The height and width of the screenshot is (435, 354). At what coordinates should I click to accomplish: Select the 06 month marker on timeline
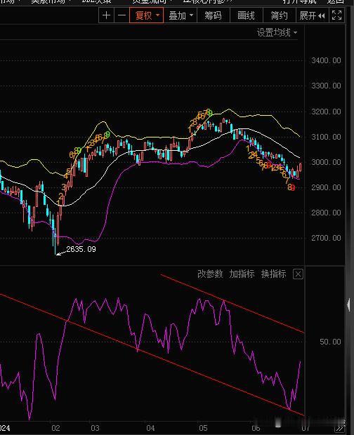(x=256, y=428)
